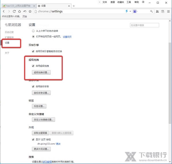
Task: Open the user accounts icon
Action: 157,11
